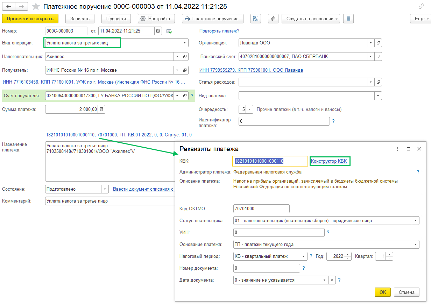The width and height of the screenshot is (431, 304).
Task: Focus the Номер field 000С-000003
Action: click(x=66, y=31)
